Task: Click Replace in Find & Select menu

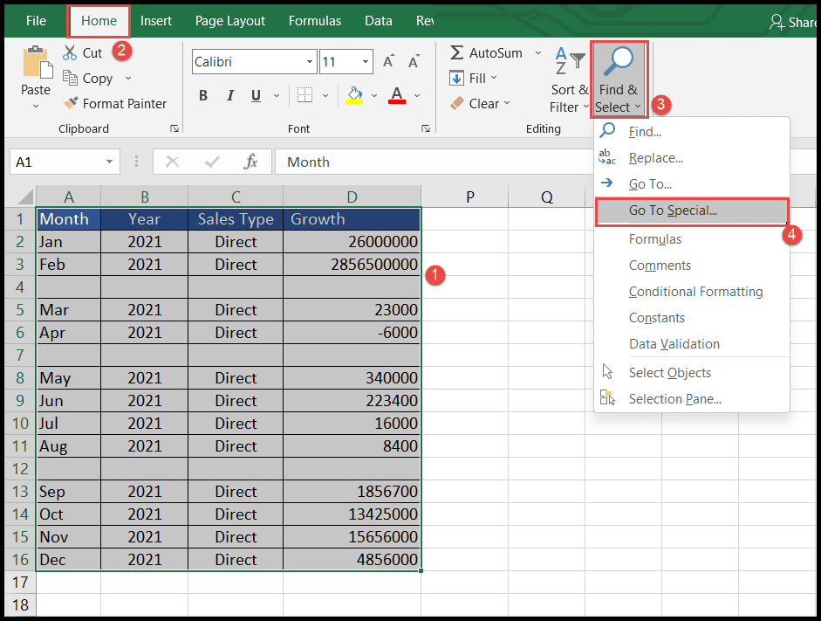Action: point(655,158)
